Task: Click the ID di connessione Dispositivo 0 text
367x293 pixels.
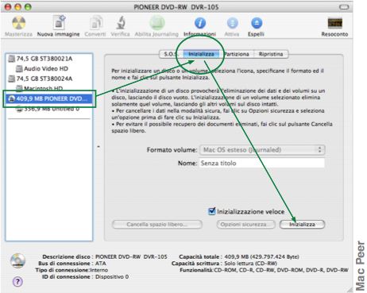Action: pos(112,276)
